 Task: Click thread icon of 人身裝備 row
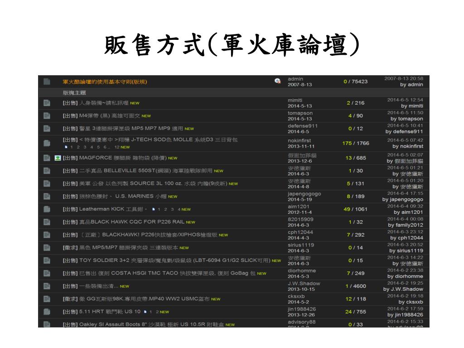click(47, 103)
